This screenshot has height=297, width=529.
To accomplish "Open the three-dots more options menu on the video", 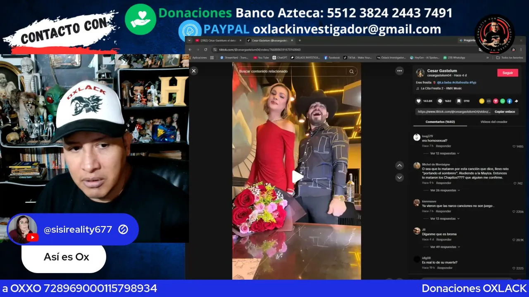I will (399, 71).
